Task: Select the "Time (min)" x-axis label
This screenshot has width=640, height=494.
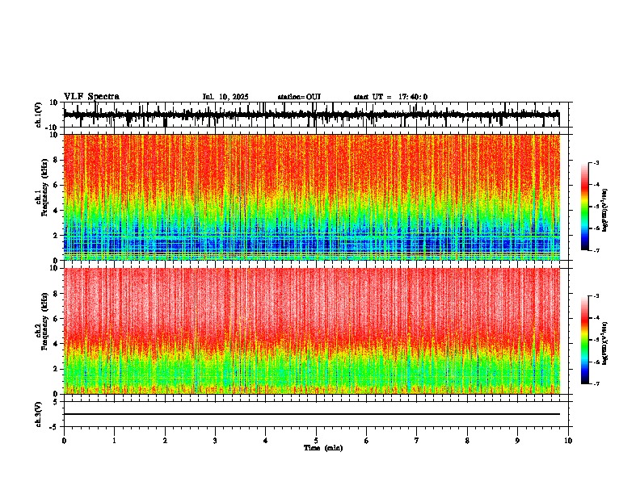Action: click(x=323, y=448)
